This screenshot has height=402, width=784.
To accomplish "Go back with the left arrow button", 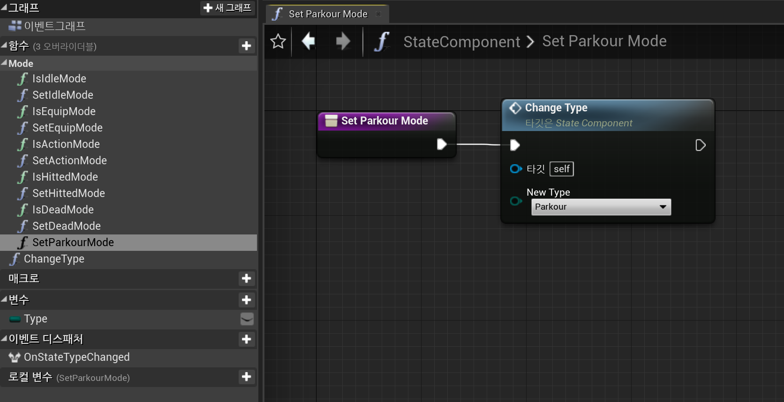I will (308, 41).
